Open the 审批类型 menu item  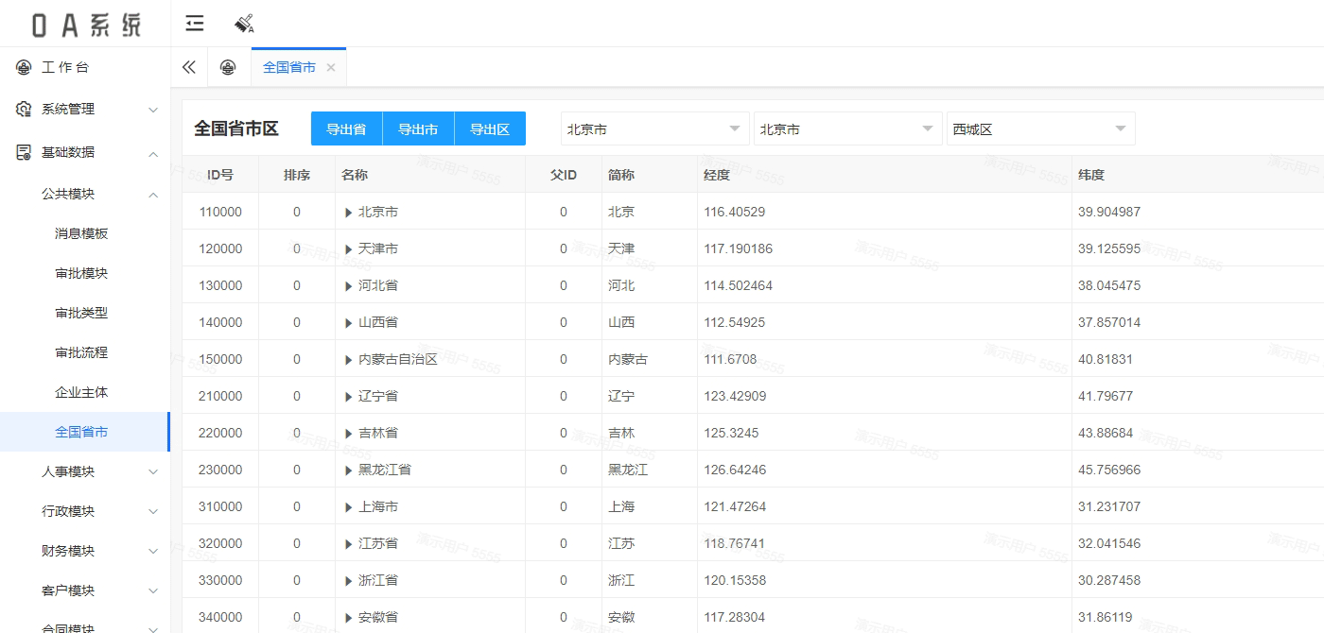81,313
